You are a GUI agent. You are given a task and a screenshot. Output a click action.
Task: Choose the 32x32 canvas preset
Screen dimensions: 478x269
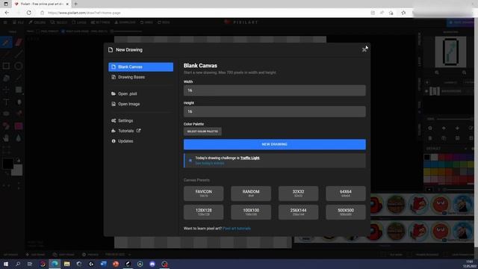298,194
